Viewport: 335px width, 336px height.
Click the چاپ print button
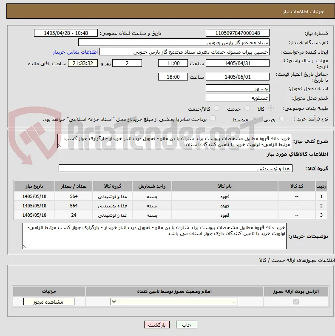click(x=186, y=325)
